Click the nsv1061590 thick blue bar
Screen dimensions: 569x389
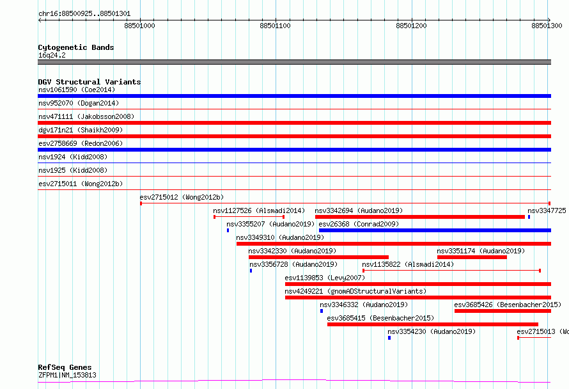coord(294,96)
